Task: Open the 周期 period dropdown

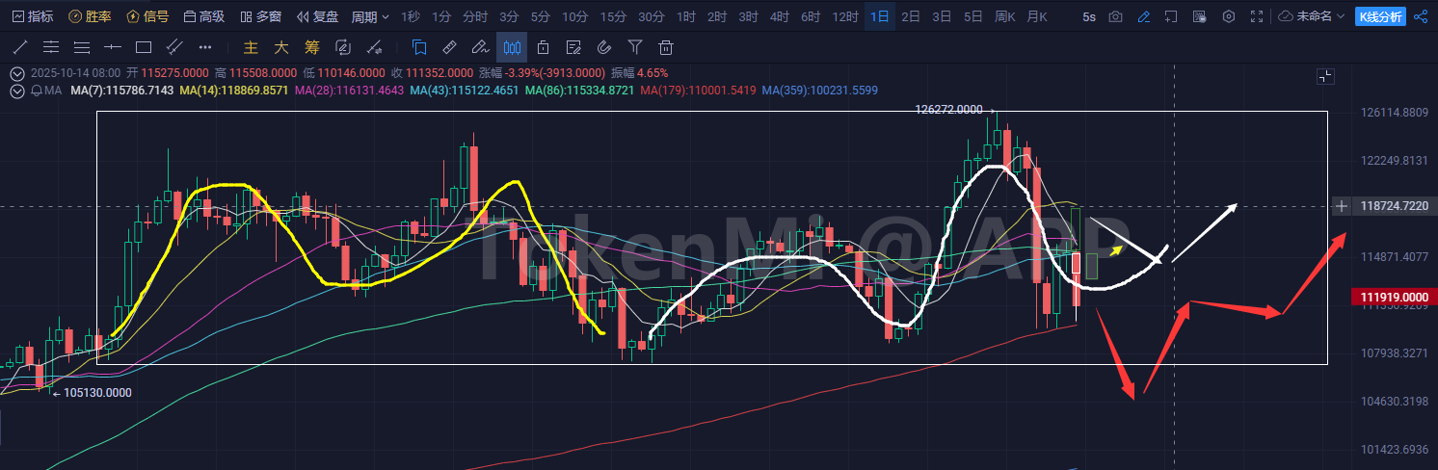Action: pyautogui.click(x=370, y=16)
